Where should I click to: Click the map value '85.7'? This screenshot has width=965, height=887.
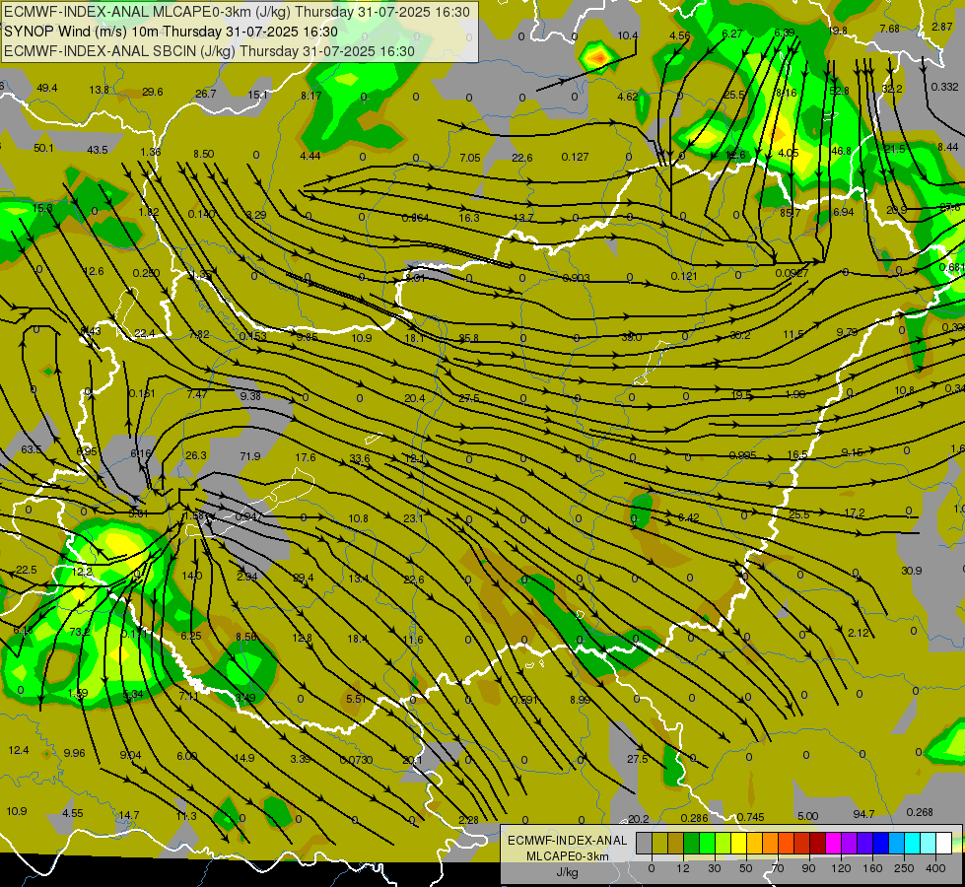pos(791,213)
